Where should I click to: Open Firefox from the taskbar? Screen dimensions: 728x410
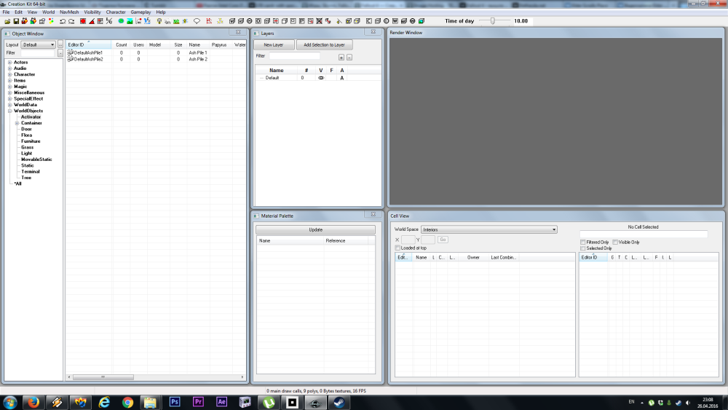click(x=33, y=402)
